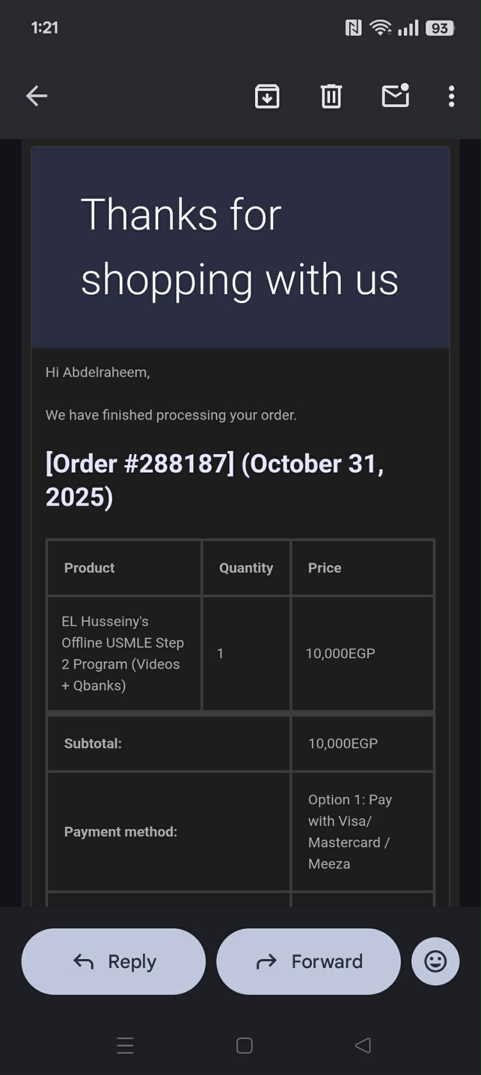
Task: Tap the Hi Abdelraheem greeting text
Action: point(98,372)
